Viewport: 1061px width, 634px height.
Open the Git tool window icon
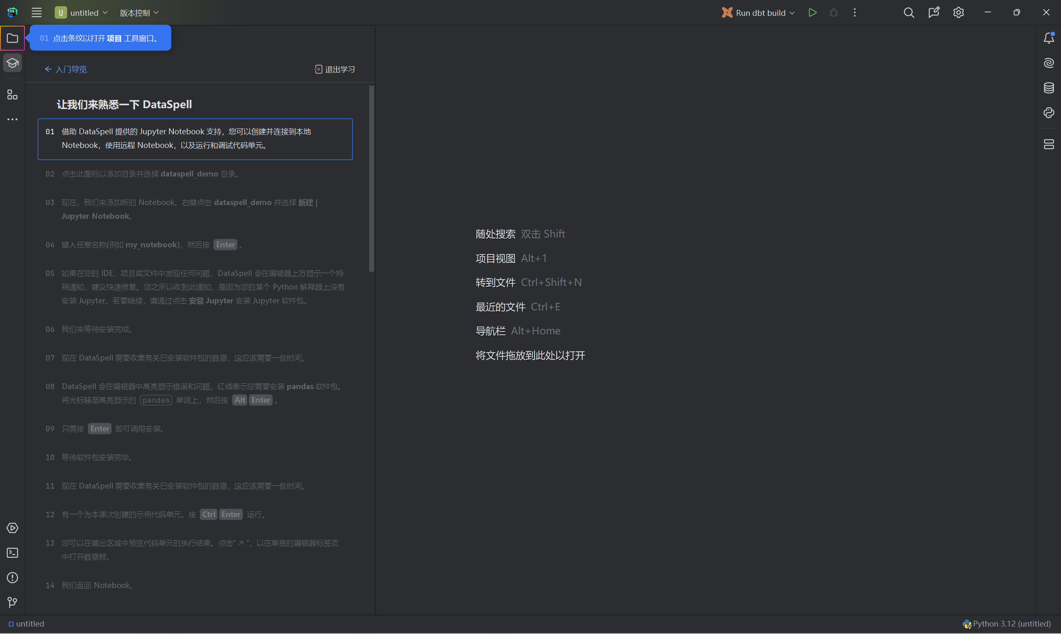click(12, 603)
